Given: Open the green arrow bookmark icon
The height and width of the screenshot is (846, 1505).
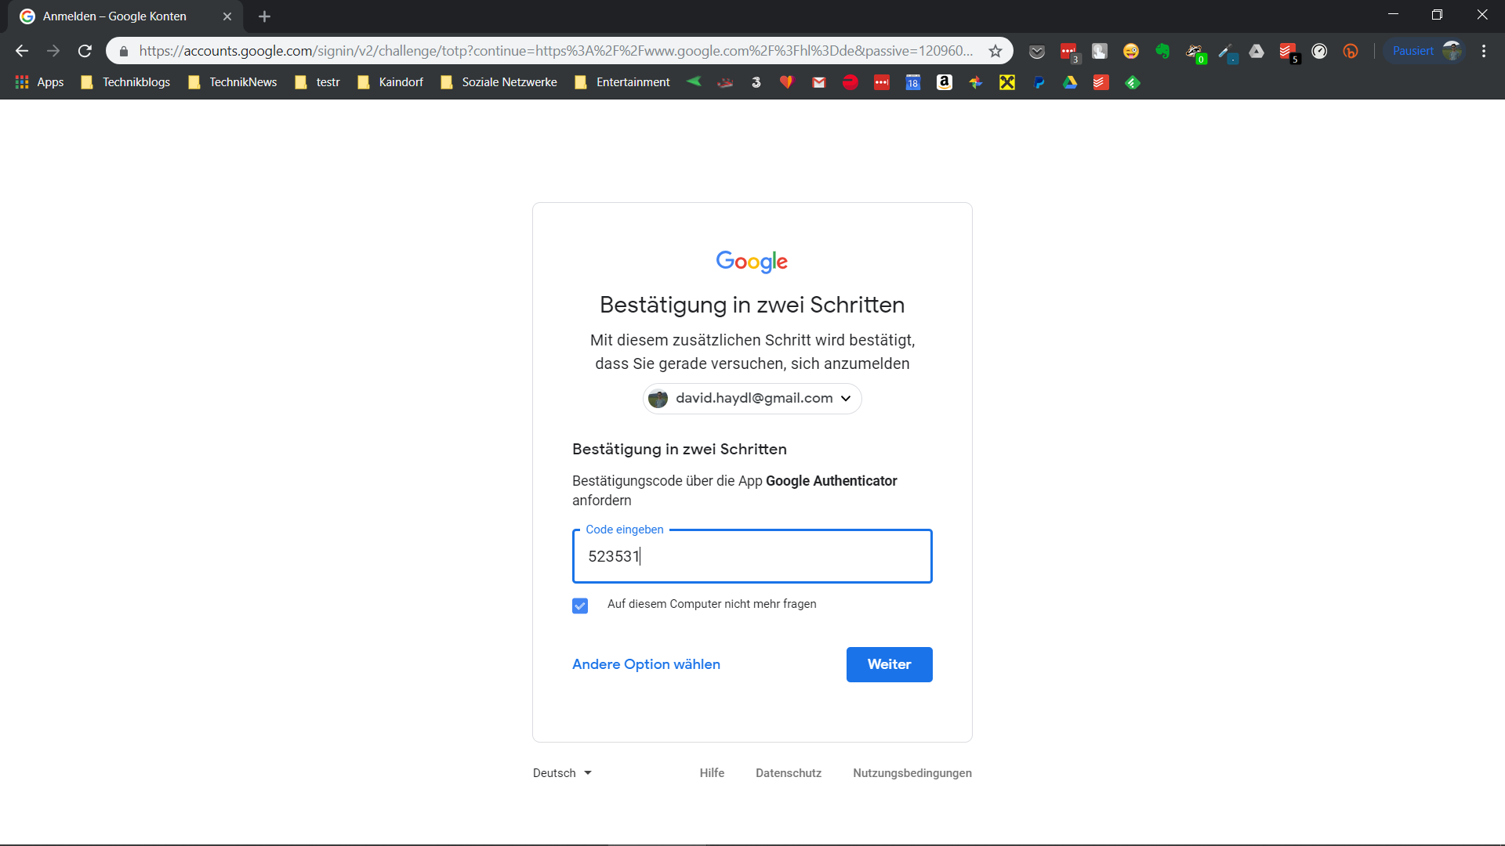Looking at the screenshot, I should click(694, 81).
